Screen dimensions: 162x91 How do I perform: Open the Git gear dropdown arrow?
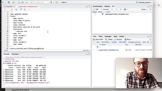[127, 9]
